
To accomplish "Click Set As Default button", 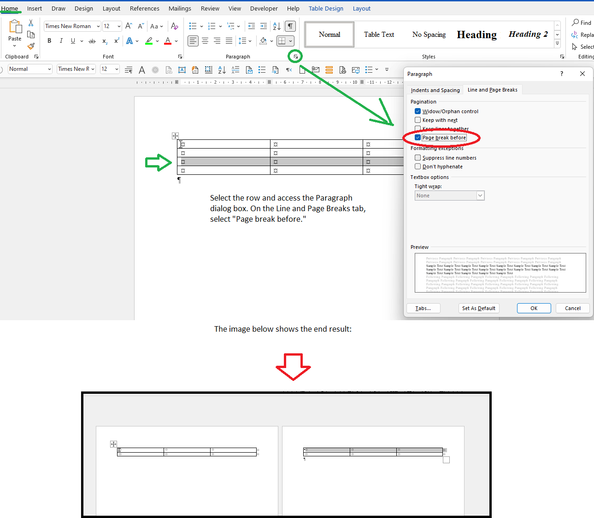I will click(x=479, y=308).
